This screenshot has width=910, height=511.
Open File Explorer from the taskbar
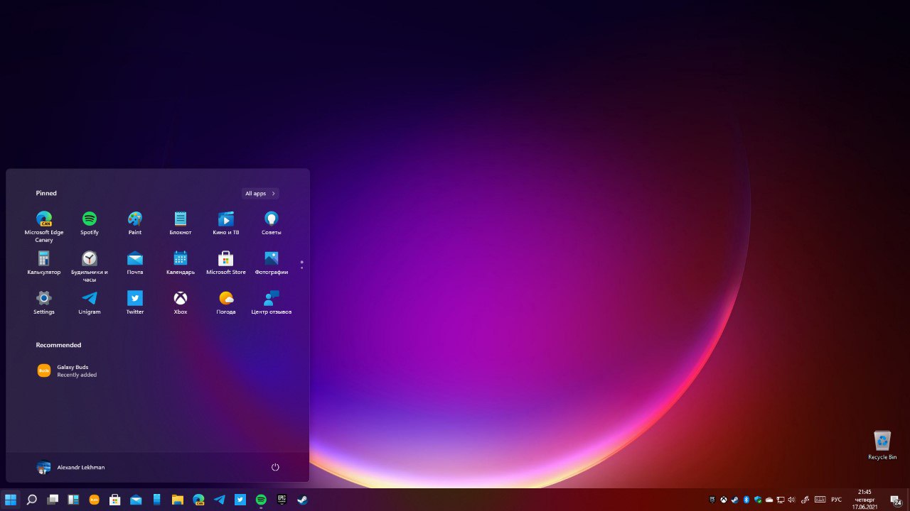click(x=178, y=500)
